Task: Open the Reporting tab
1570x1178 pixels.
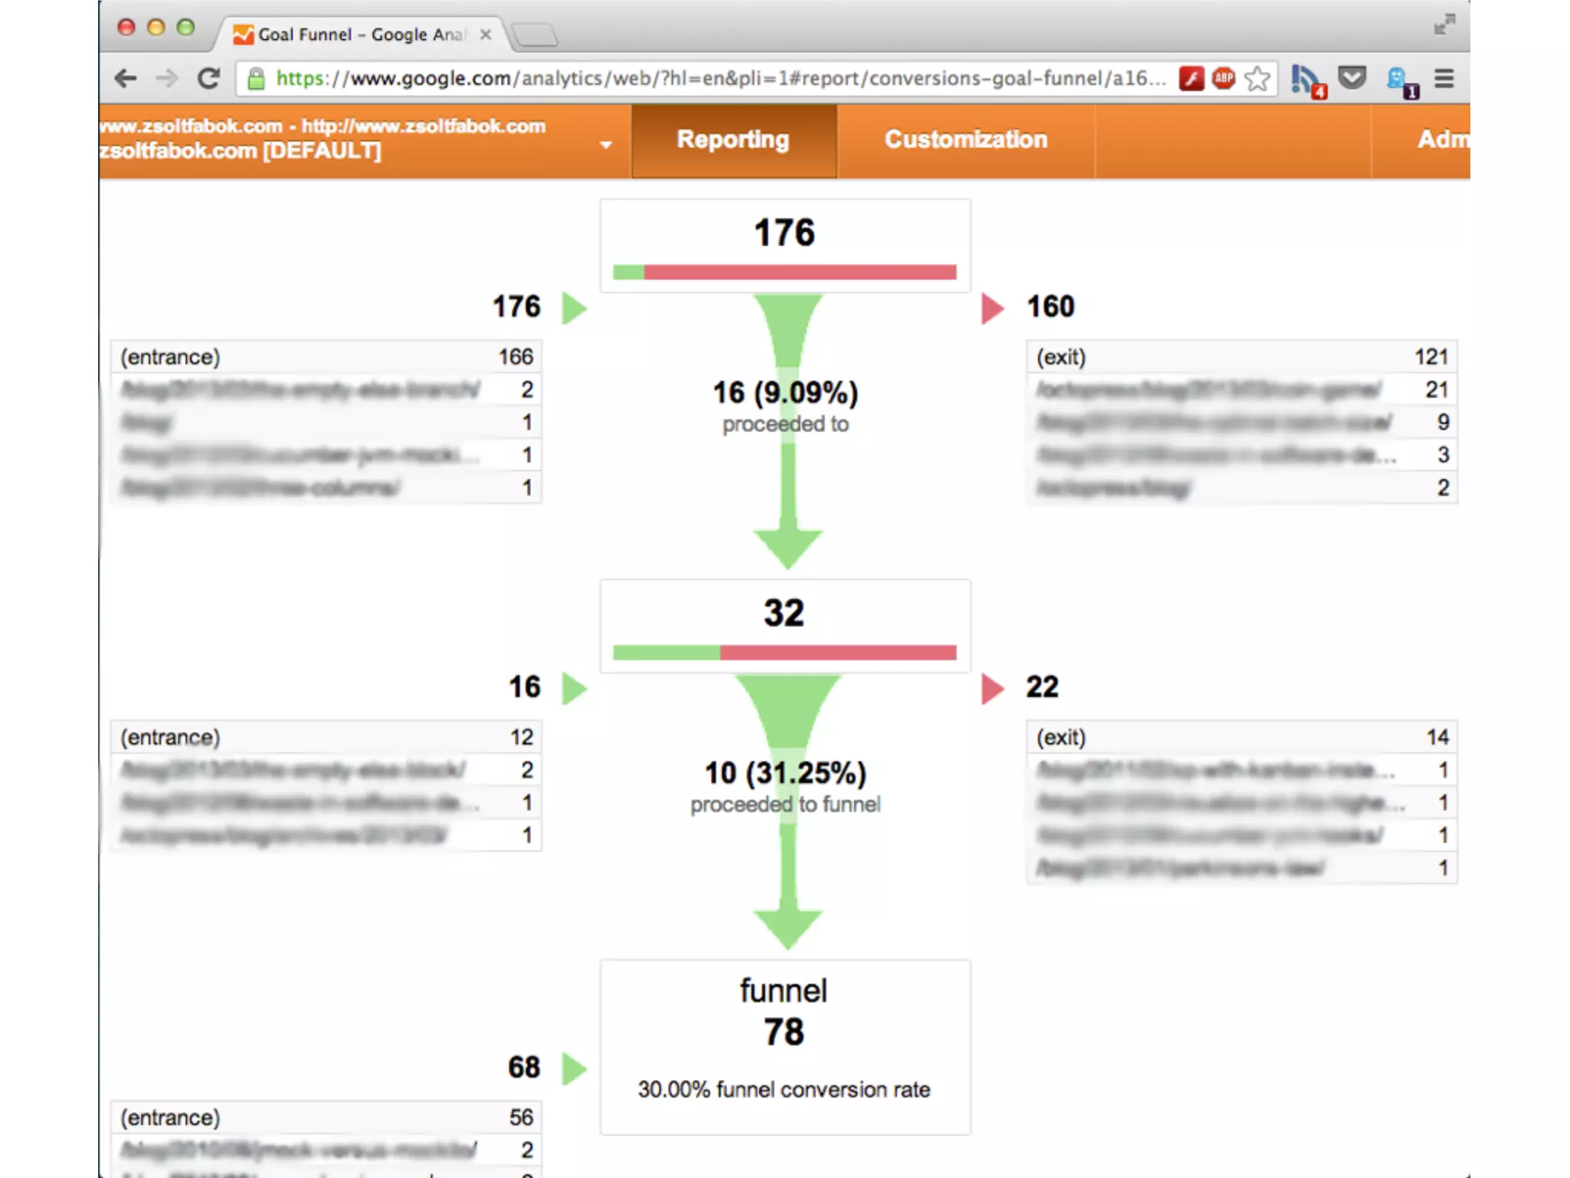Action: coord(733,140)
